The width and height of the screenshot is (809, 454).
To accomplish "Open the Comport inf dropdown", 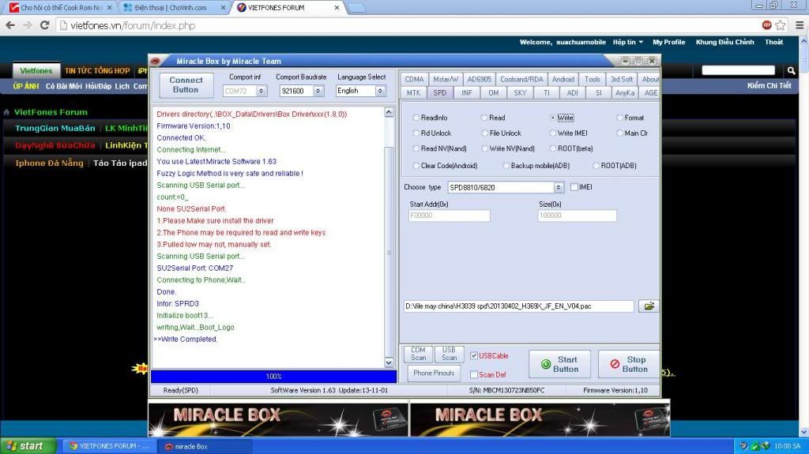I will coord(261,91).
